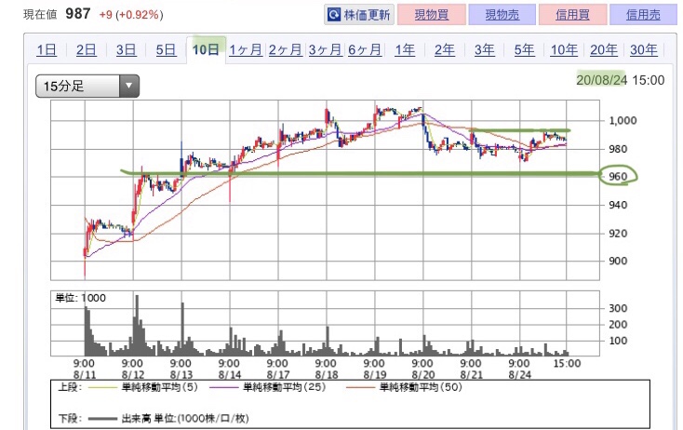Click the refresh icon inside 株価更新

(334, 15)
